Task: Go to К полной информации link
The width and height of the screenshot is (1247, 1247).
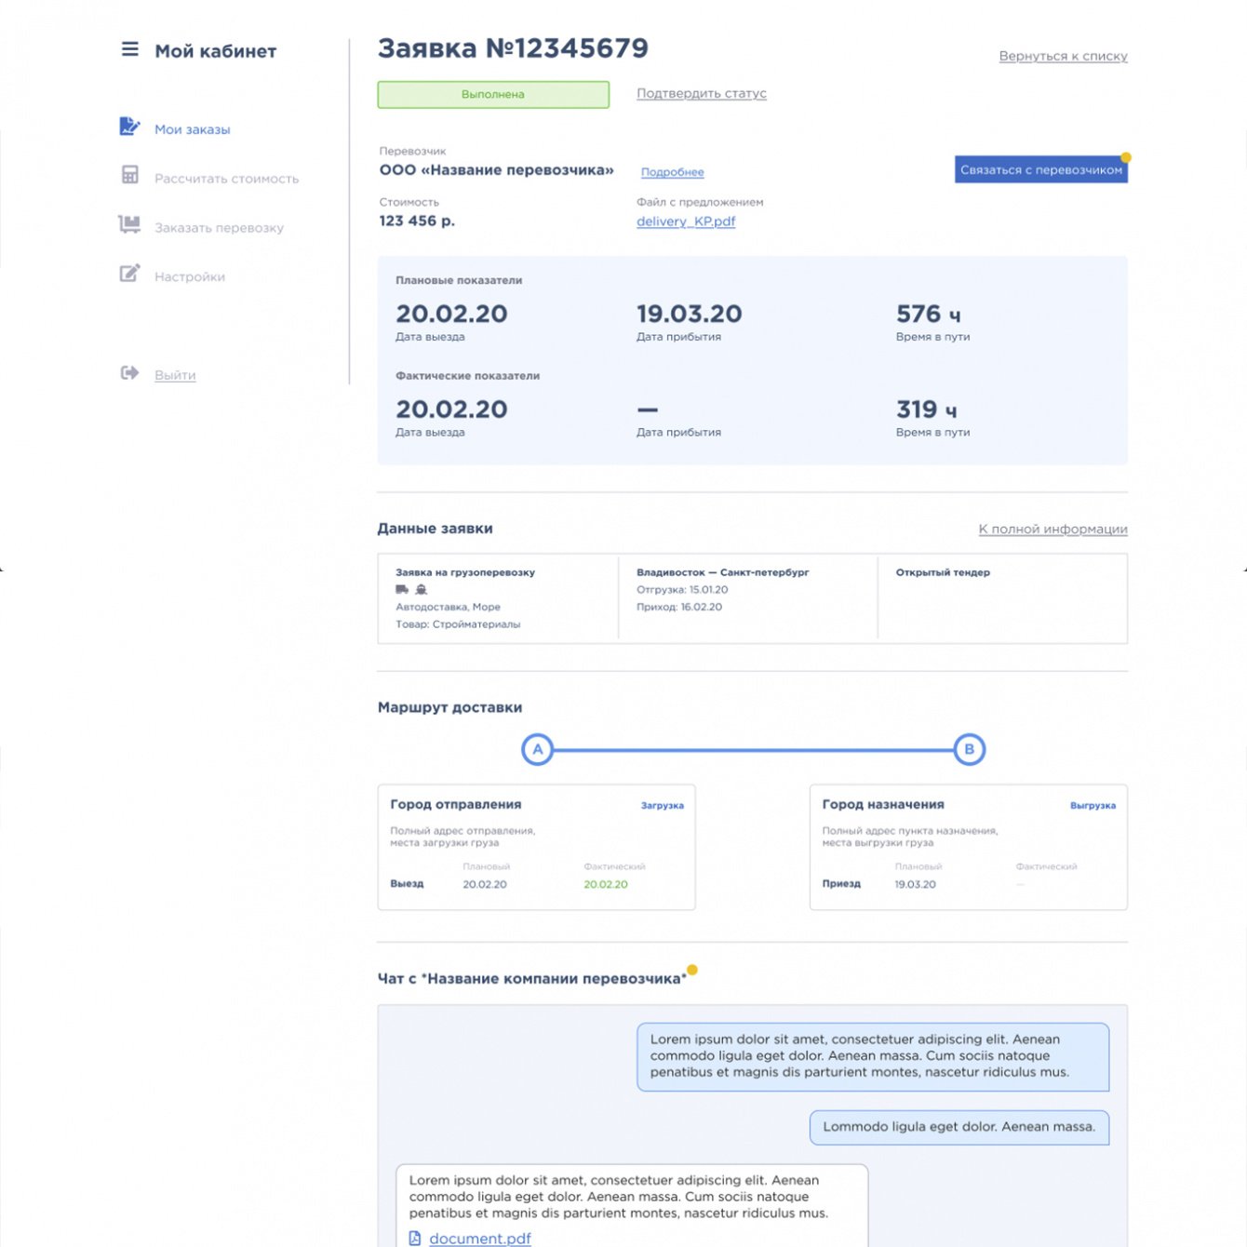Action: pyautogui.click(x=1053, y=530)
